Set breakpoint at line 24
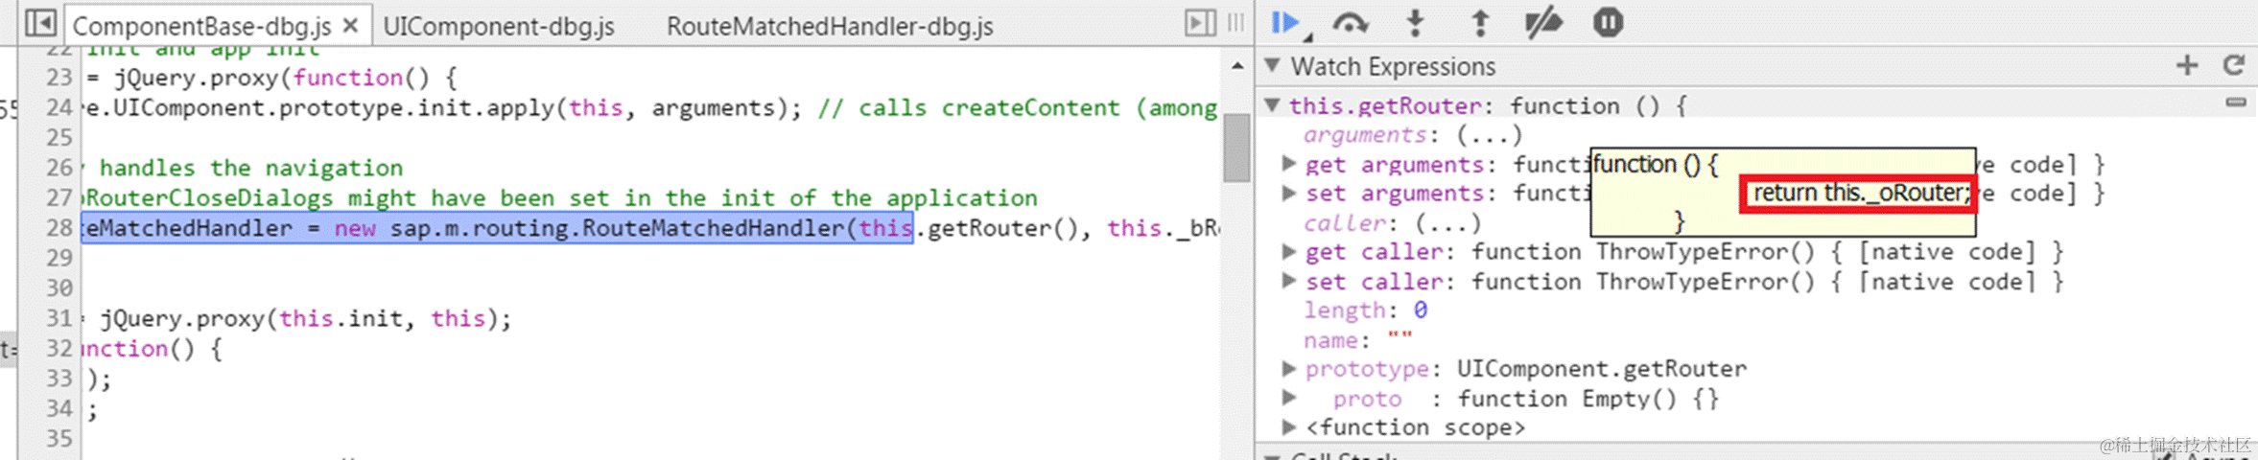The image size is (2258, 460). [59, 107]
